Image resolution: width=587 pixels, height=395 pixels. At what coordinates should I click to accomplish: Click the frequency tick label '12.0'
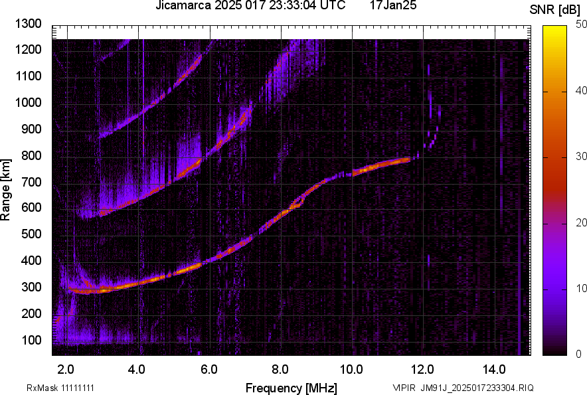click(x=422, y=370)
